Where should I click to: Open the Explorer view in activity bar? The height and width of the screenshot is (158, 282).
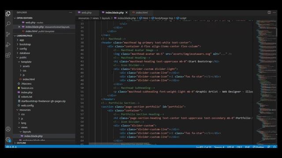tap(8, 14)
